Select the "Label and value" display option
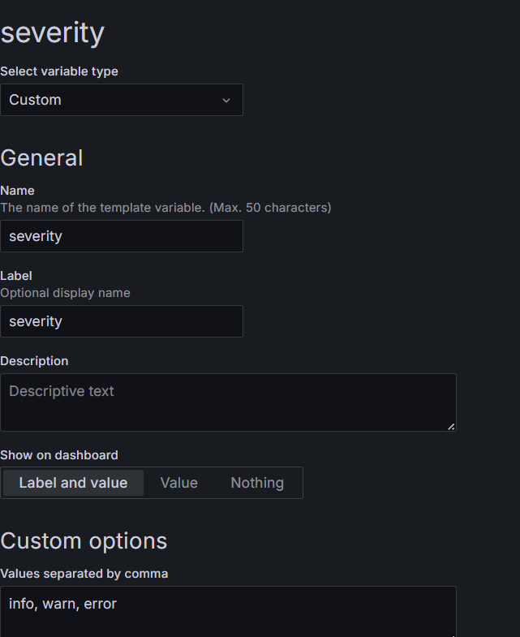Viewport: 520px width, 637px height. pos(73,483)
